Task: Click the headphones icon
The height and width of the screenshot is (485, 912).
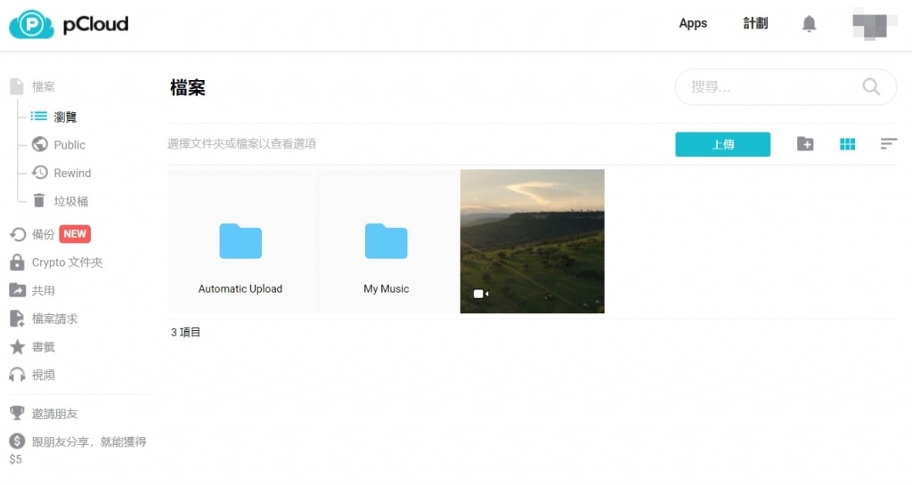Action: (x=18, y=375)
